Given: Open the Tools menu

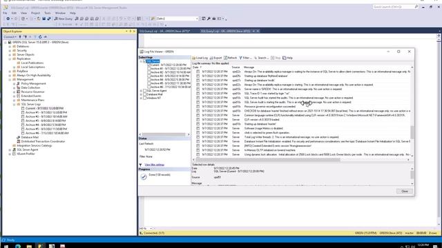Looking at the screenshot, I should [x=48, y=13].
